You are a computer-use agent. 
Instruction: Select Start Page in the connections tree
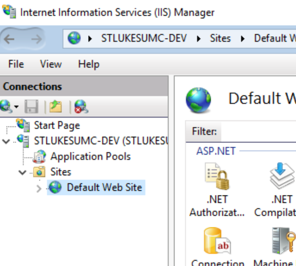[57, 125]
